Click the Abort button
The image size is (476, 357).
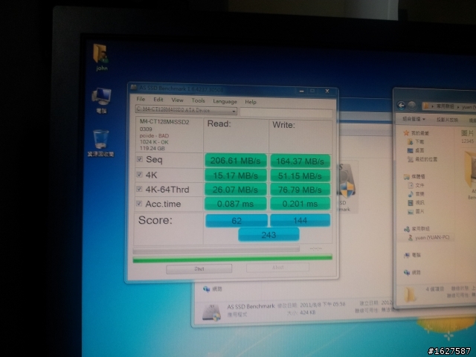click(x=277, y=268)
